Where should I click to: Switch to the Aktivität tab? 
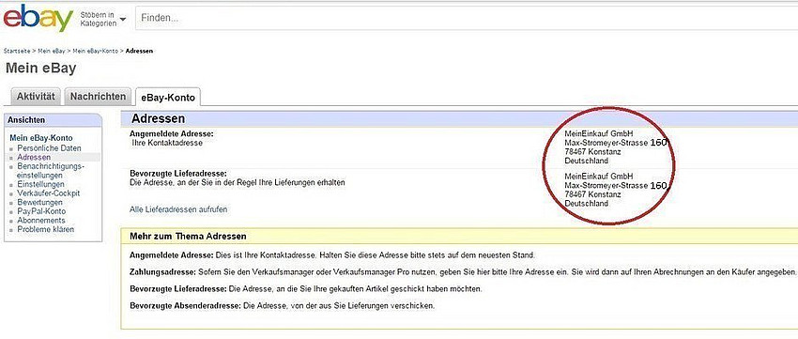click(x=36, y=96)
